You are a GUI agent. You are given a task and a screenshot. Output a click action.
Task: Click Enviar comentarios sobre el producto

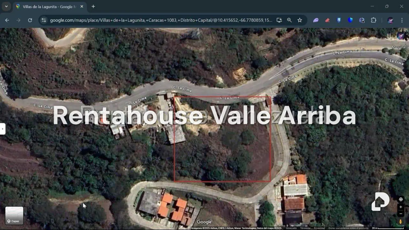(349, 228)
